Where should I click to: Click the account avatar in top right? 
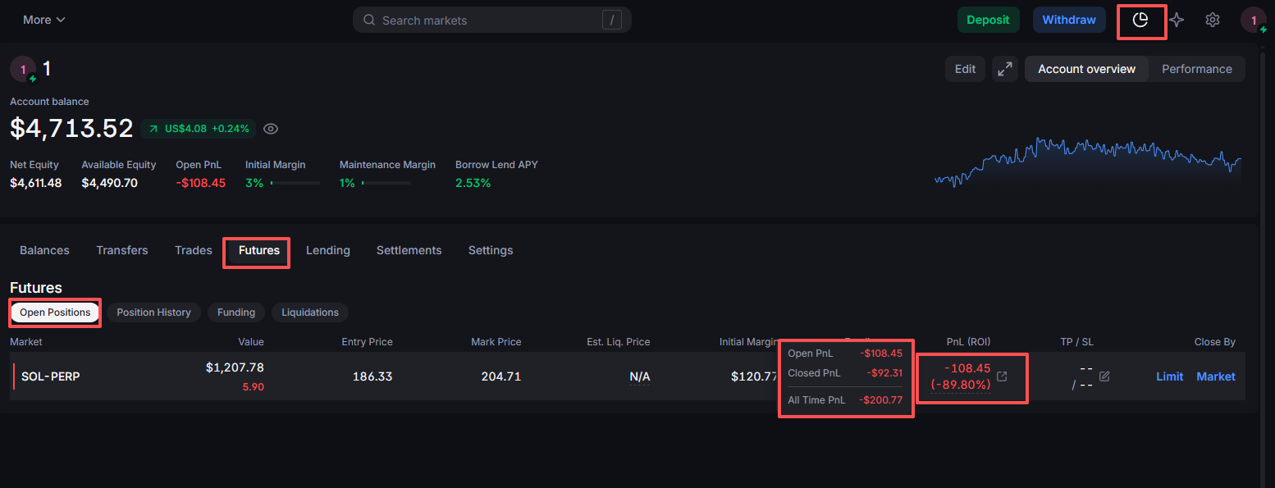coord(1253,21)
